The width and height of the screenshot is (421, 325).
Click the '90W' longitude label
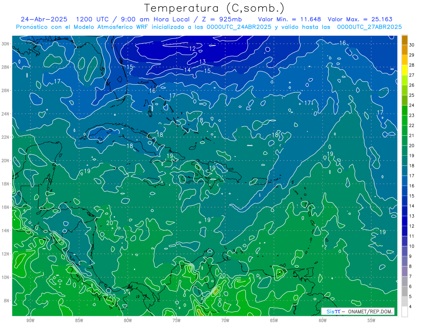(30, 321)
